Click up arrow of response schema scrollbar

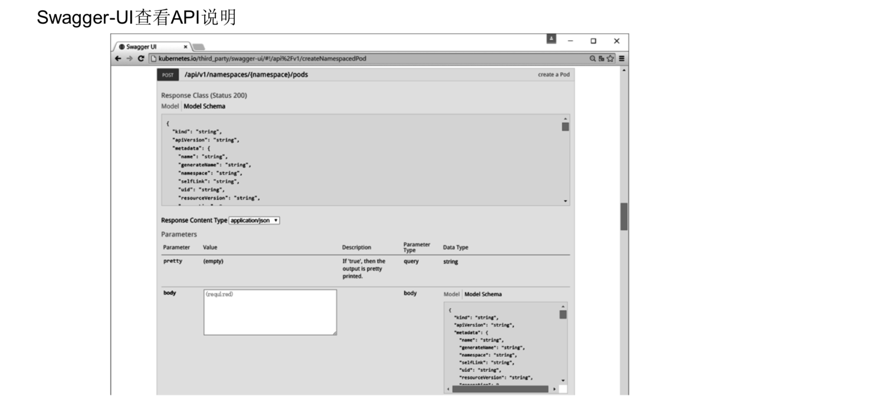tap(565, 119)
